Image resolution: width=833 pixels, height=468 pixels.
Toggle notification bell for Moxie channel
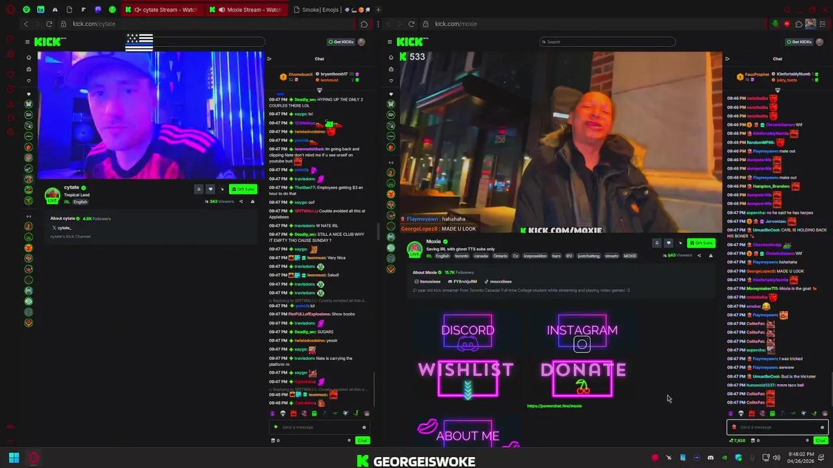click(657, 243)
